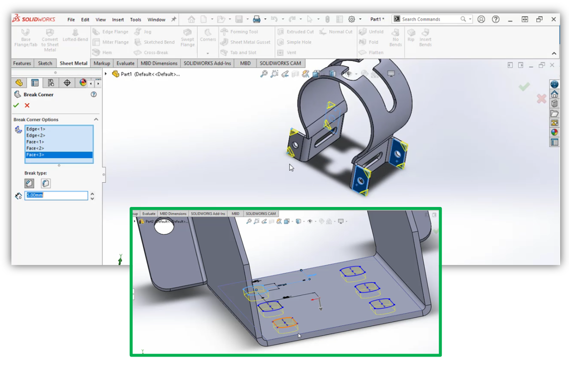Click the Break Corner help icon
Screen dimensions: 569x365
click(x=94, y=94)
